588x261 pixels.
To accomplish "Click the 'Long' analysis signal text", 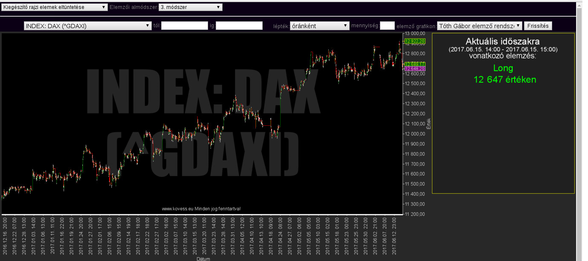I will (x=503, y=68).
